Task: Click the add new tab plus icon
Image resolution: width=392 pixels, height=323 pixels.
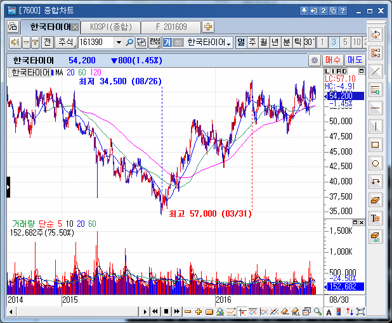Action: (x=208, y=27)
